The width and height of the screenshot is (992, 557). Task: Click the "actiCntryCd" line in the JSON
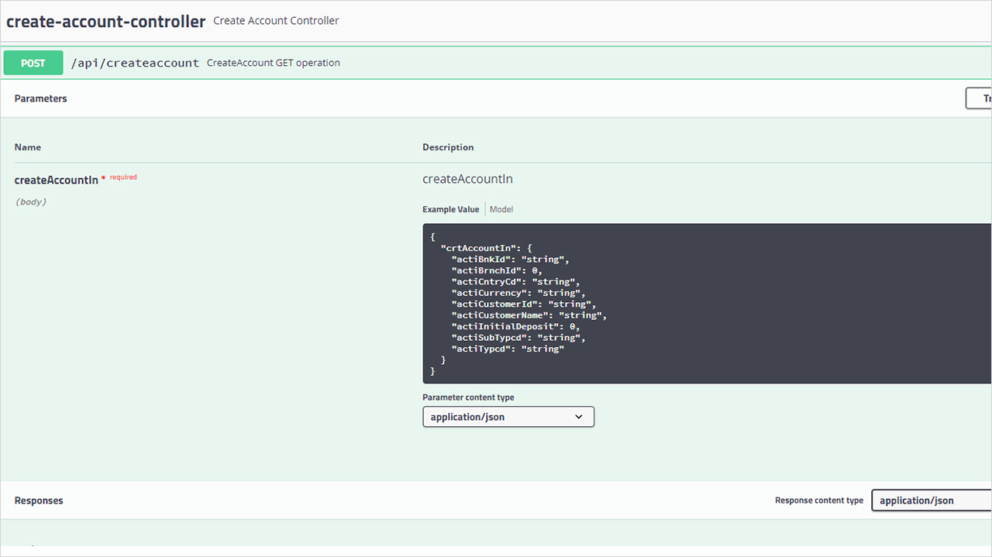(x=516, y=282)
